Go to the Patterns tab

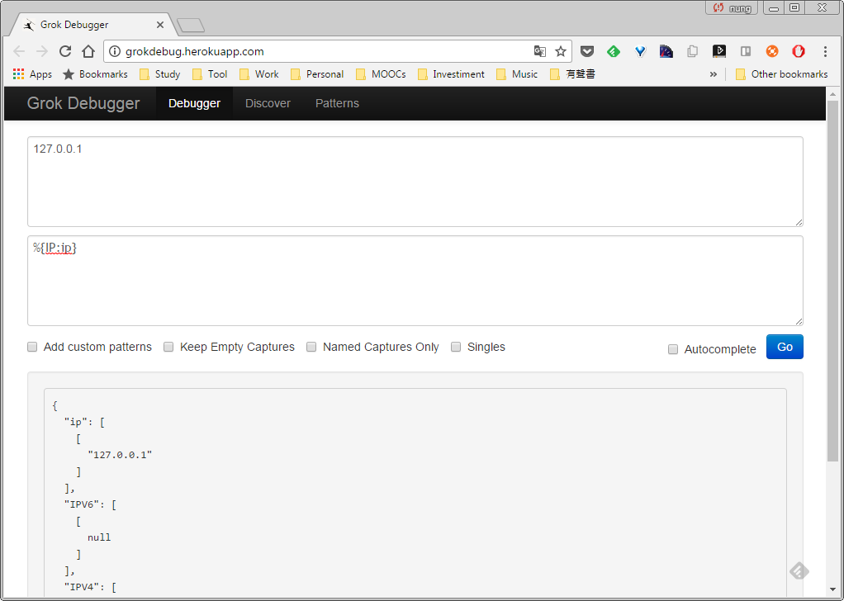tap(337, 103)
